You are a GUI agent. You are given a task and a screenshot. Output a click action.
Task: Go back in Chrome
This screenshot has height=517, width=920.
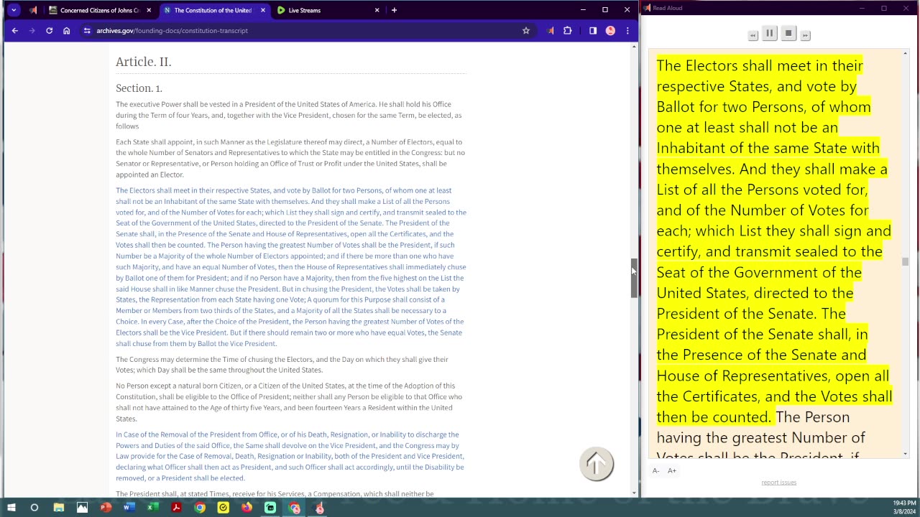pyautogui.click(x=14, y=30)
